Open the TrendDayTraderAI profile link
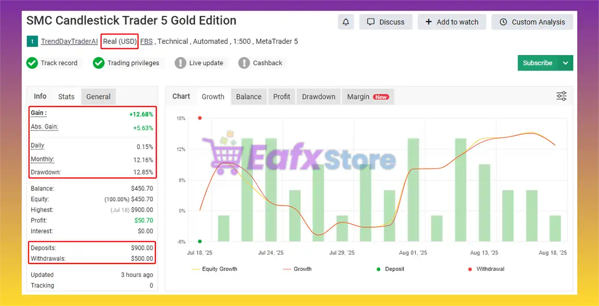Viewport: 599px width, 306px height. [69, 42]
